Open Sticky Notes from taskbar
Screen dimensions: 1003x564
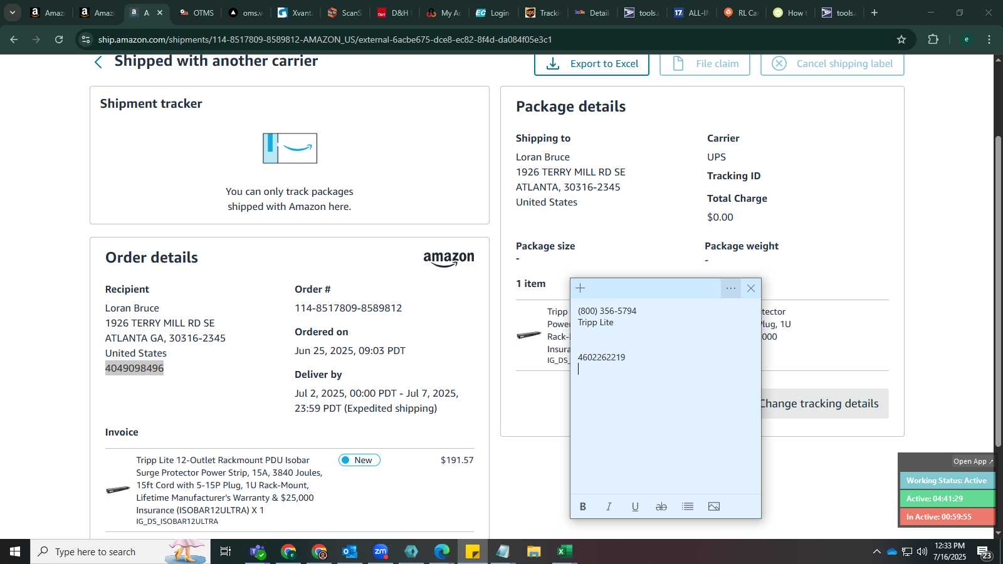click(473, 551)
